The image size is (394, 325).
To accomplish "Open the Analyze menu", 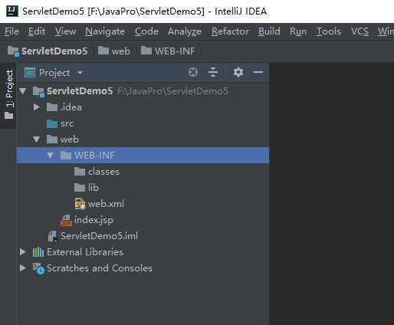I will (x=185, y=31).
